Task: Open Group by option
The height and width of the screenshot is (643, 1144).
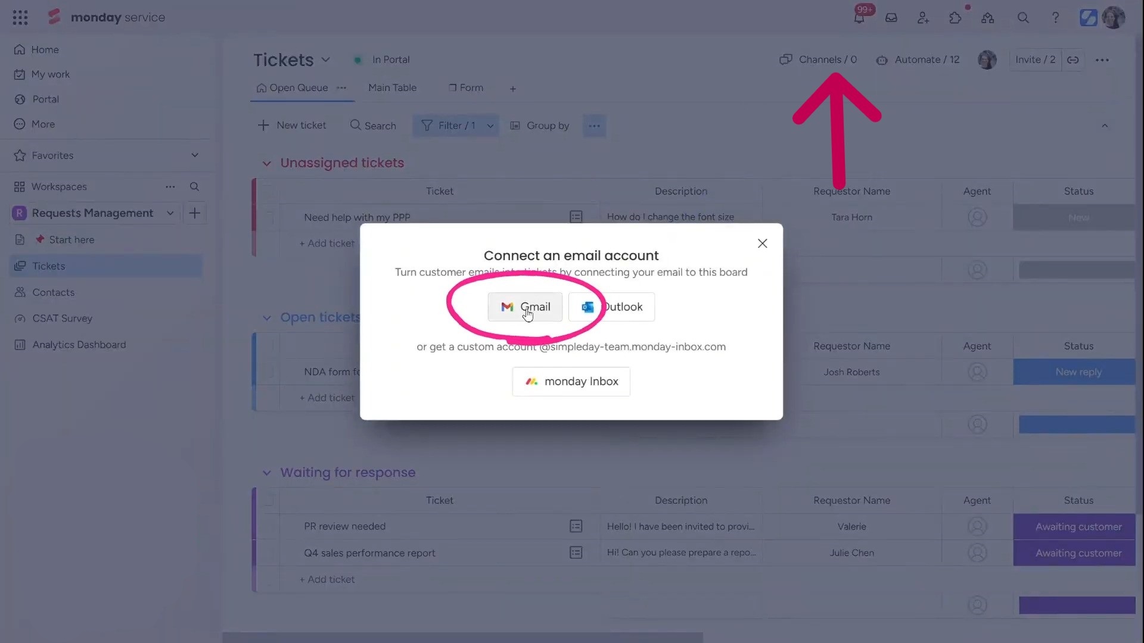Action: pos(540,126)
